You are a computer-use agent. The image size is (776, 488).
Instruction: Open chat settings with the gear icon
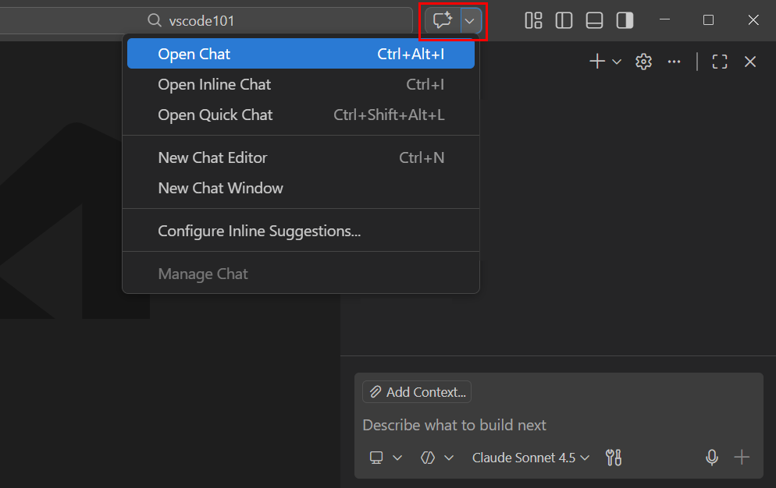(643, 61)
